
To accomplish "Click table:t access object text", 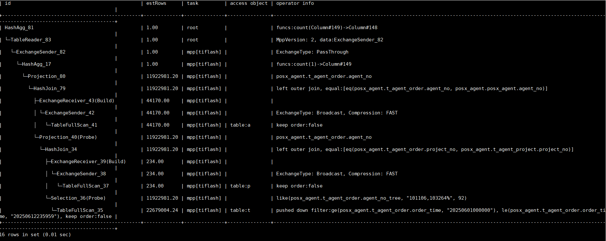I will pos(240,210).
